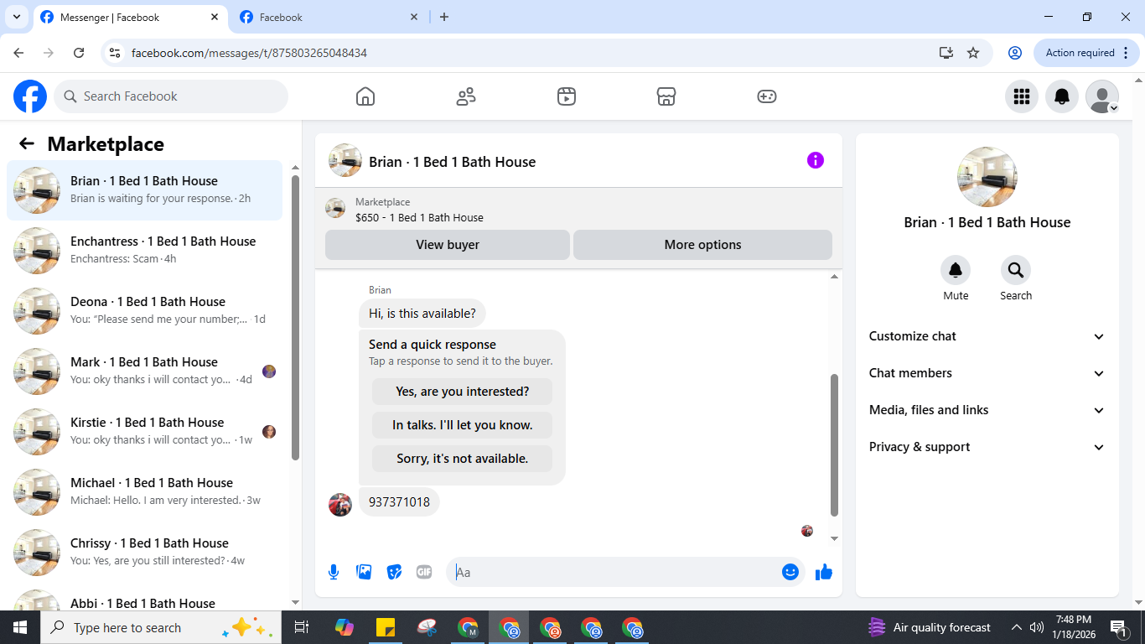The height and width of the screenshot is (644, 1145).
Task: Mute the Brian chat
Action: pos(956,270)
